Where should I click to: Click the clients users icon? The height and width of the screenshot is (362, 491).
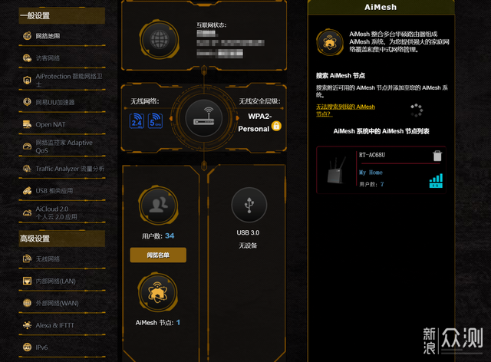(x=159, y=205)
